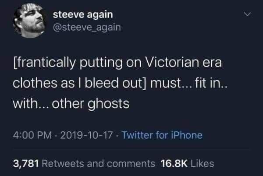Click the 'Retweets and comments' label text

(99, 164)
